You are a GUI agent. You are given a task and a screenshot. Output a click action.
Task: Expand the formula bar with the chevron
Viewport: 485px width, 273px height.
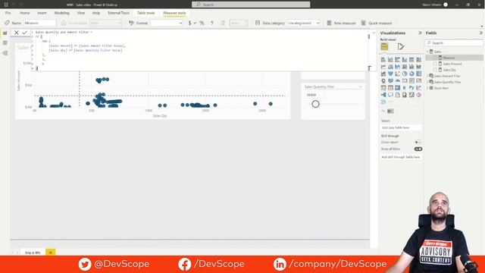374,33
